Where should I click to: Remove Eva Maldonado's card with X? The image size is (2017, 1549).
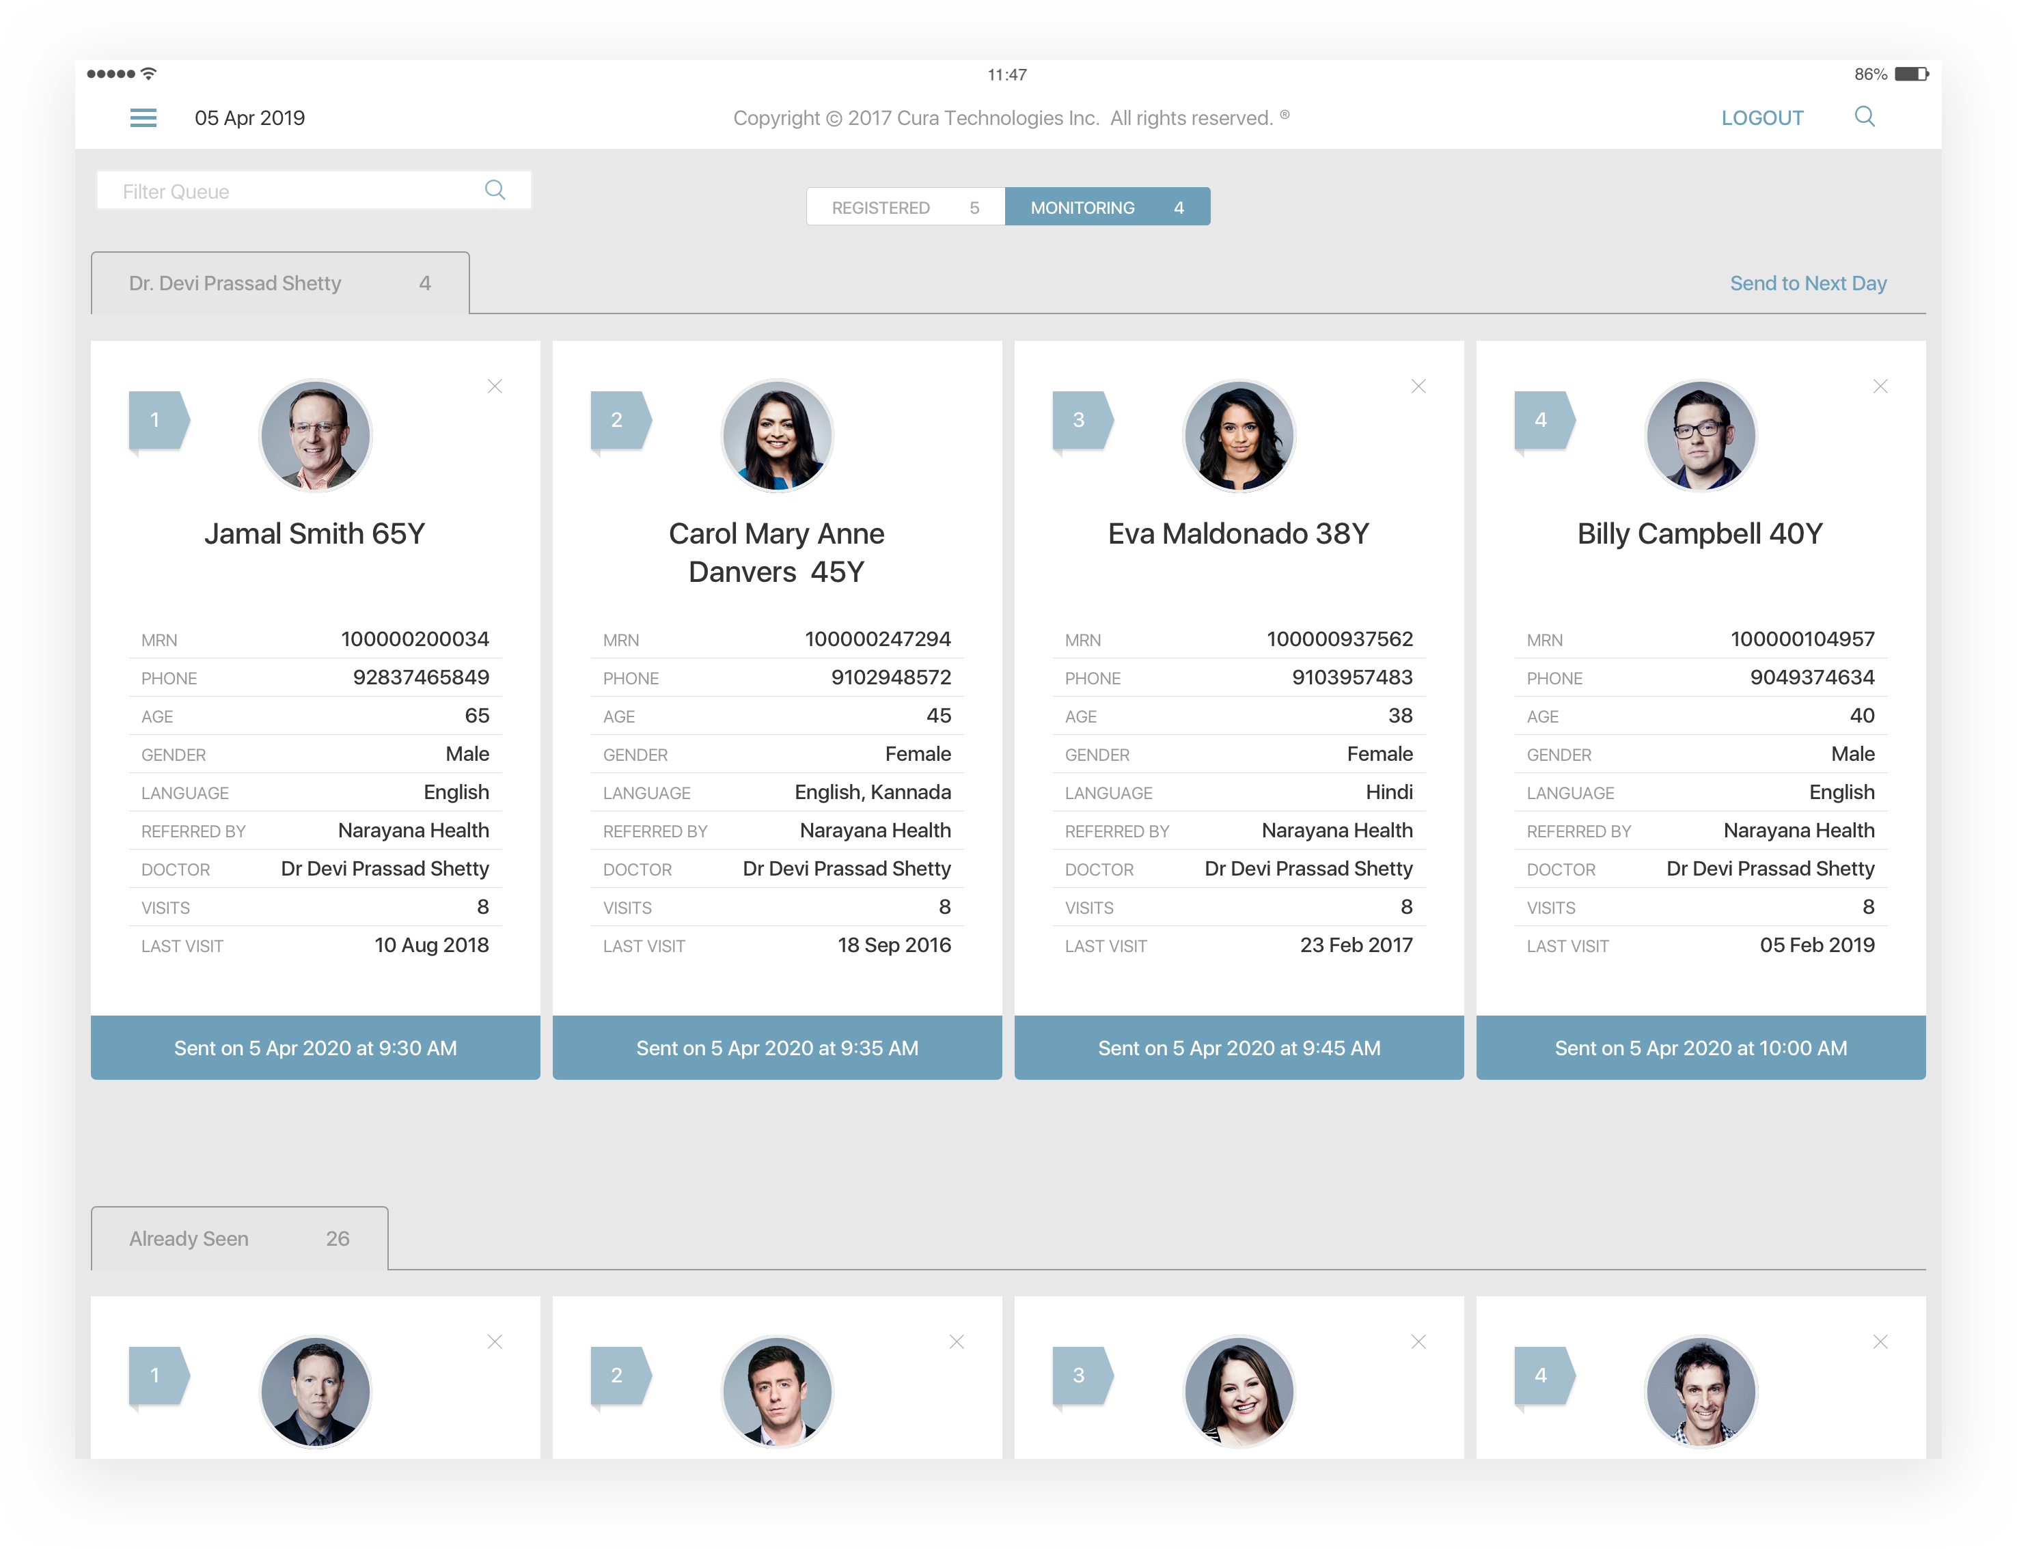[x=1418, y=387]
